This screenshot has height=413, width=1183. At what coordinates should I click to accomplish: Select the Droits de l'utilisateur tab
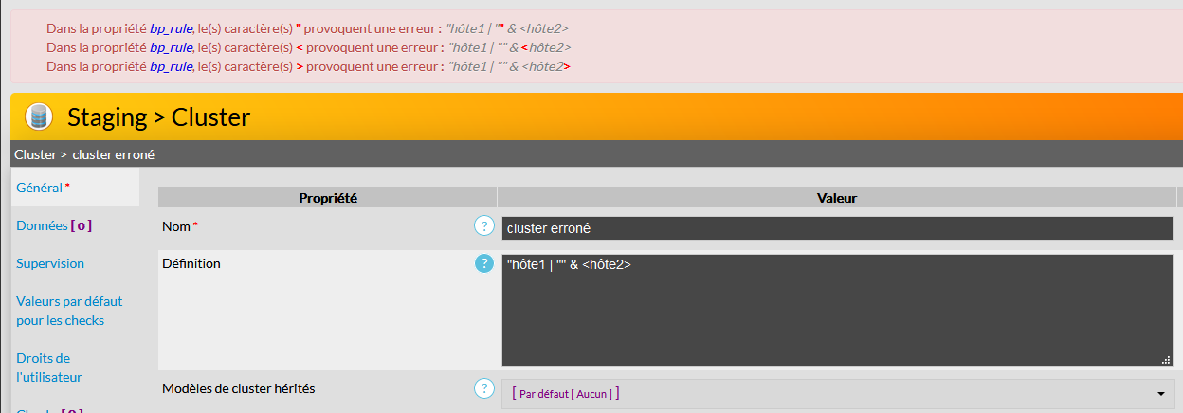coord(49,368)
